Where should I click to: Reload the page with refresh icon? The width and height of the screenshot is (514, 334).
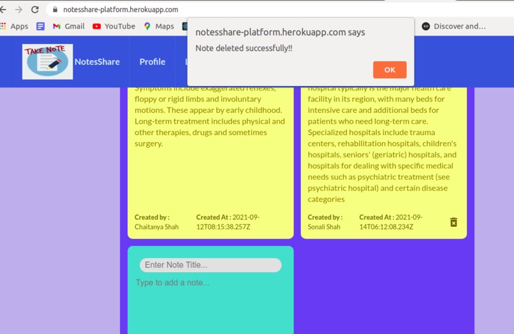[x=34, y=10]
